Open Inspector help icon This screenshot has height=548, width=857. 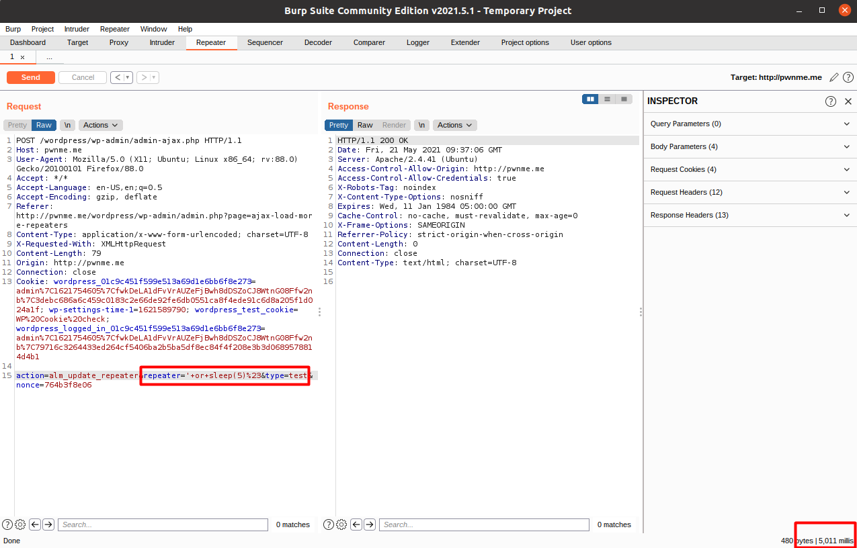(831, 101)
